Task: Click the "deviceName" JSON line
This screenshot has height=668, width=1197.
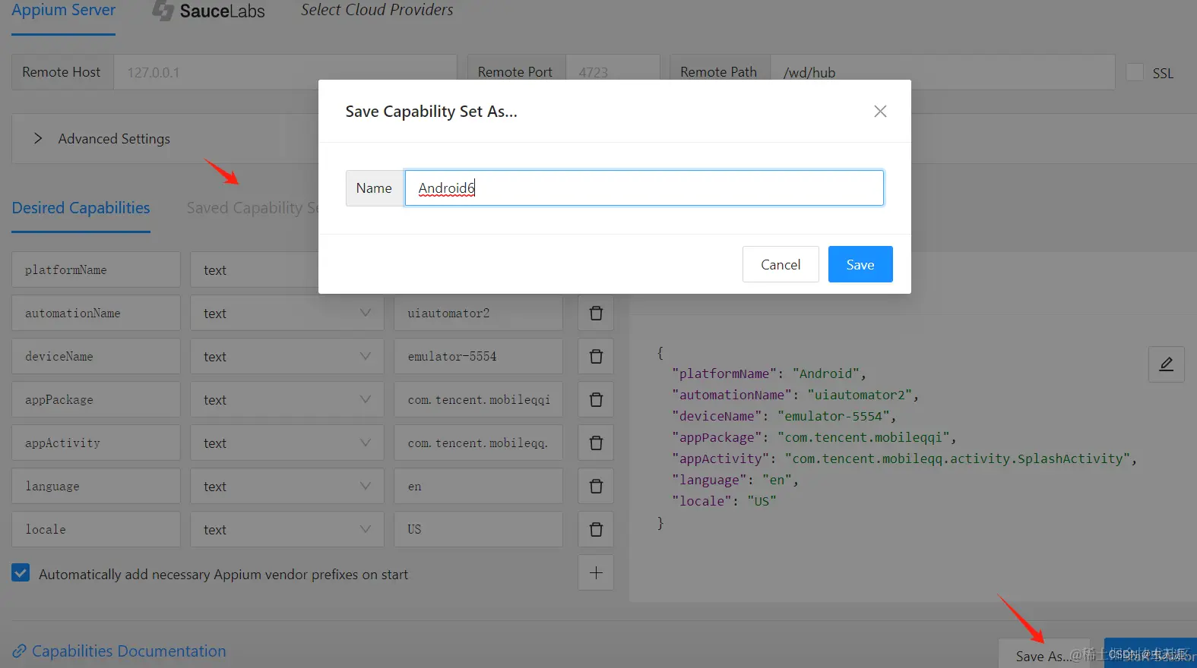Action: [784, 416]
